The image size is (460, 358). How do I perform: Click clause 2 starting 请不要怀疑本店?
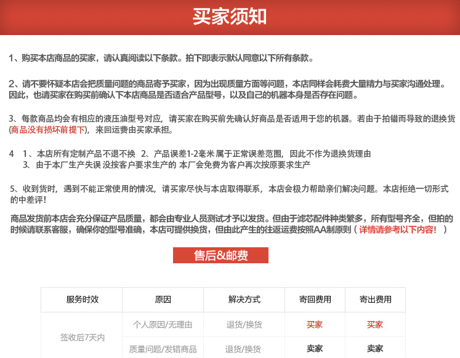click(227, 89)
